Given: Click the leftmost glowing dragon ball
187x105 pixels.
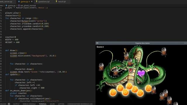Looking at the screenshot, I should (113, 93).
